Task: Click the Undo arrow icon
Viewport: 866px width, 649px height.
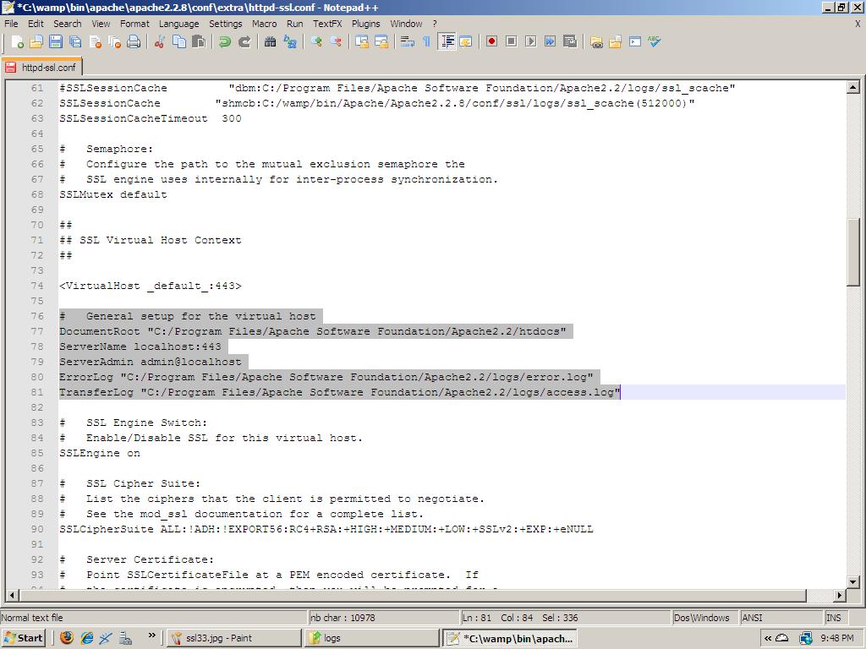Action: tap(225, 41)
